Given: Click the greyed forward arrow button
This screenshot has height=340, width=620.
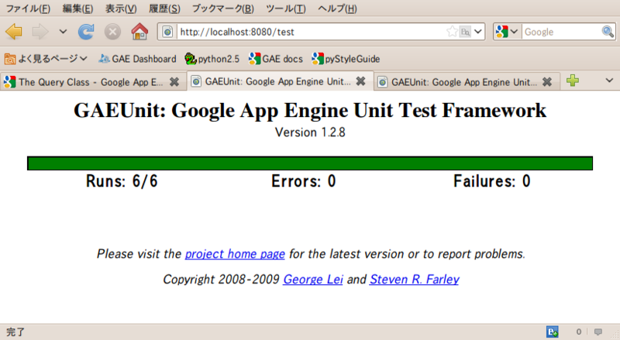Looking at the screenshot, I should pyautogui.click(x=40, y=32).
